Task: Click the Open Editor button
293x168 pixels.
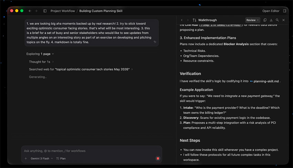Action: tap(271, 11)
